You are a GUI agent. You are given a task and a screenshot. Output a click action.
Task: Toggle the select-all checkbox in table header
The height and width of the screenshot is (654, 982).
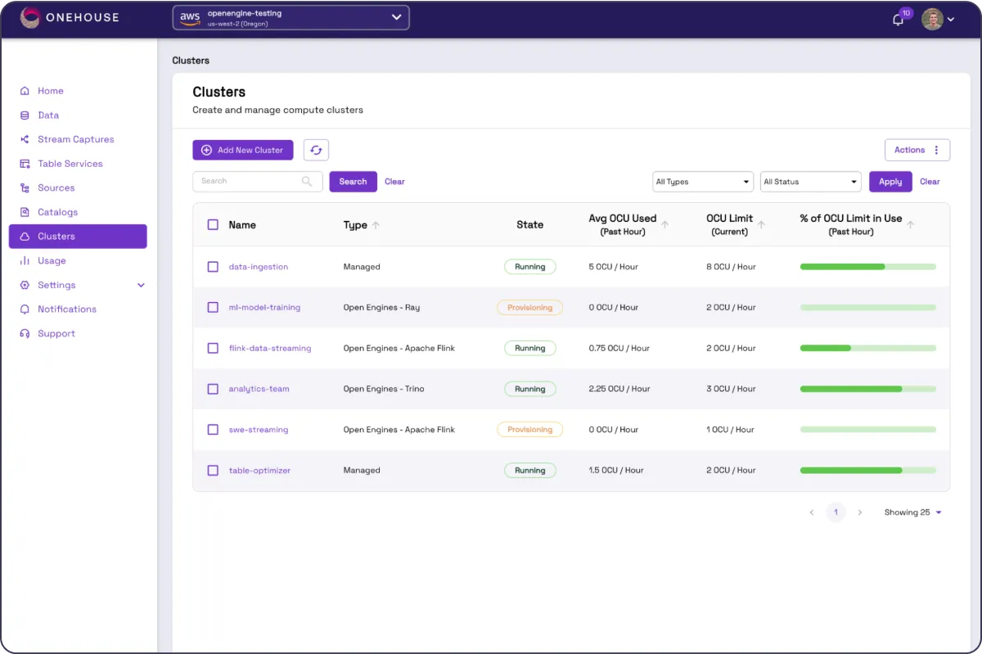[213, 224]
